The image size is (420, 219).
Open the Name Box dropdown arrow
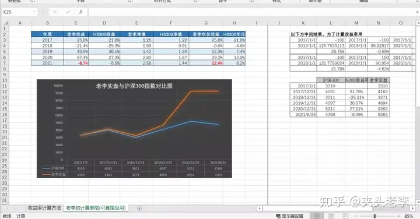pos(34,12)
